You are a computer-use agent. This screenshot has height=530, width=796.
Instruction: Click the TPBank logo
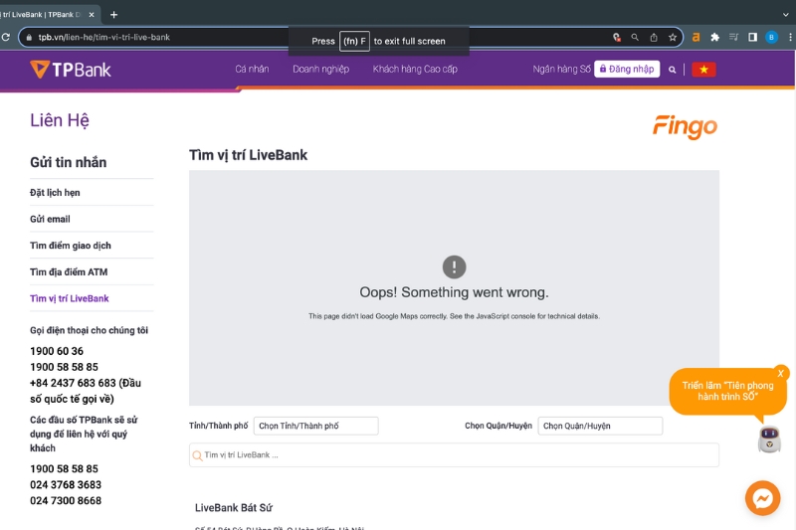(70, 70)
